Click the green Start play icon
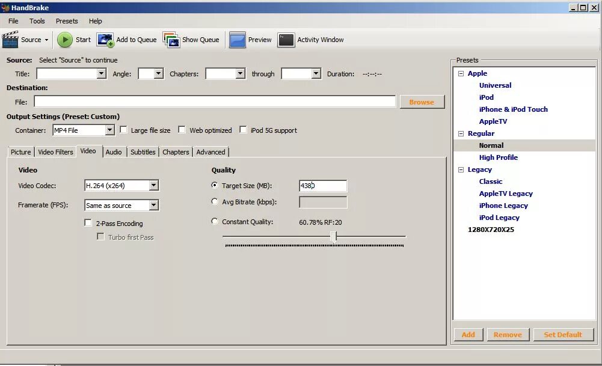This screenshot has height=366, width=602. coord(65,40)
